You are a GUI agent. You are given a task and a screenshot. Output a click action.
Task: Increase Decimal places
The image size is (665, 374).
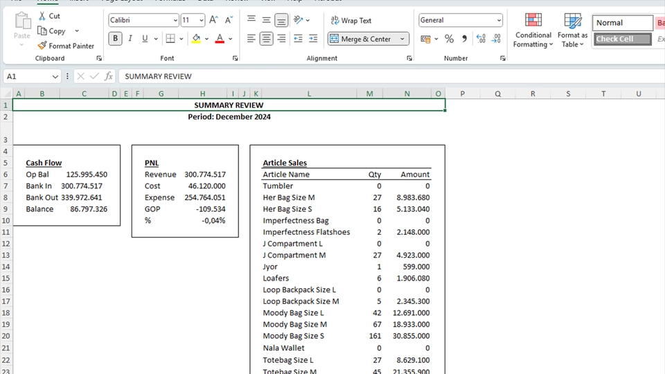481,39
